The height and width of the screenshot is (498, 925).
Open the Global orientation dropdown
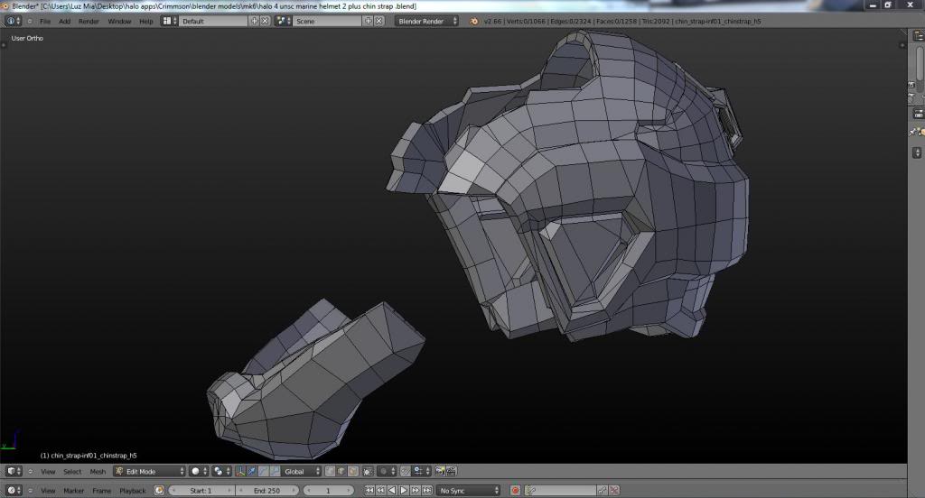coord(302,471)
